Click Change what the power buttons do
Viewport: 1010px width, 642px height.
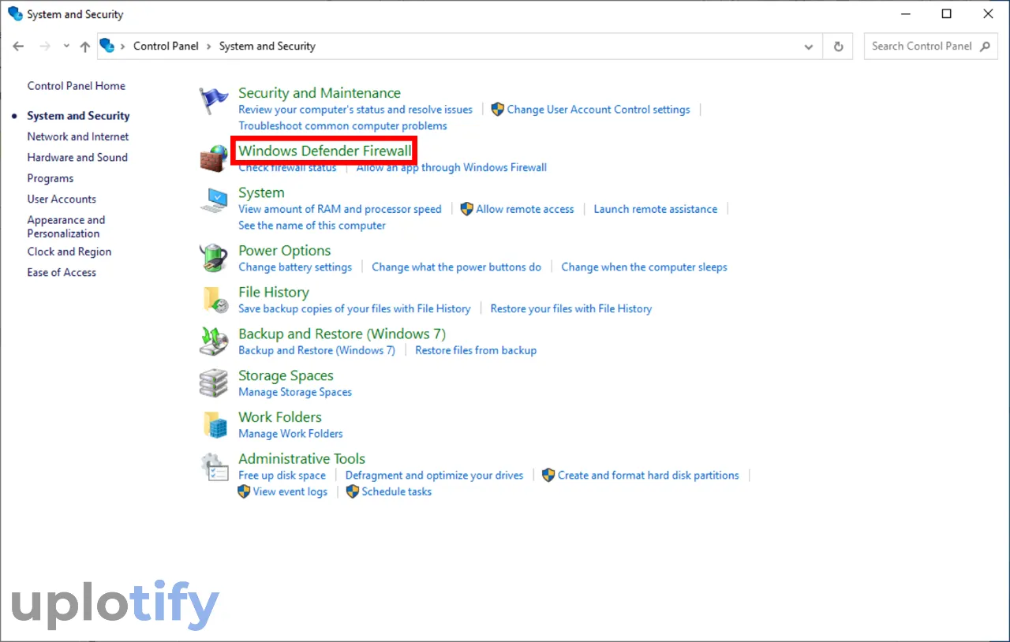[x=457, y=267]
